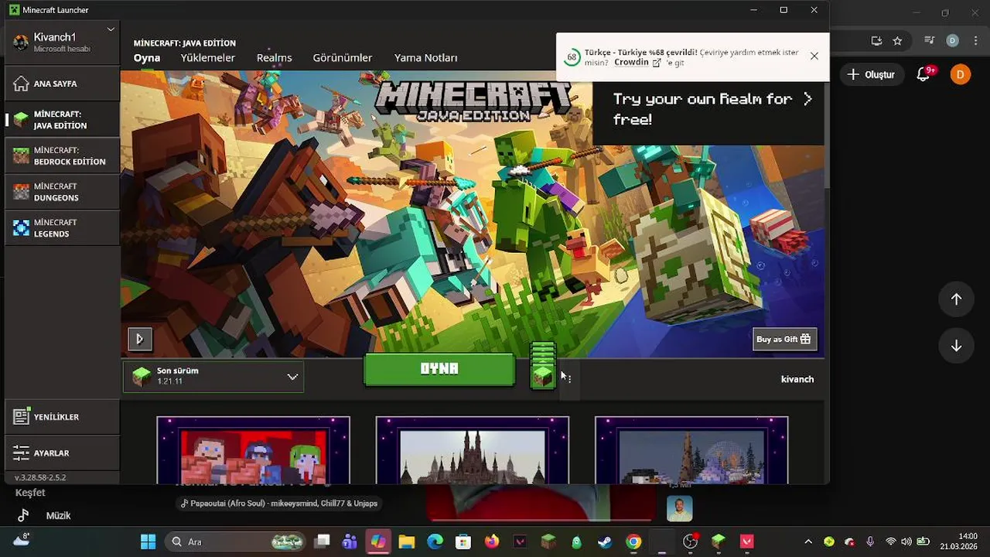Open Minecraft Dungeons from the sidebar

point(62,192)
